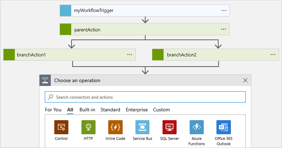Click the Choose an operation header icon

tap(45, 80)
